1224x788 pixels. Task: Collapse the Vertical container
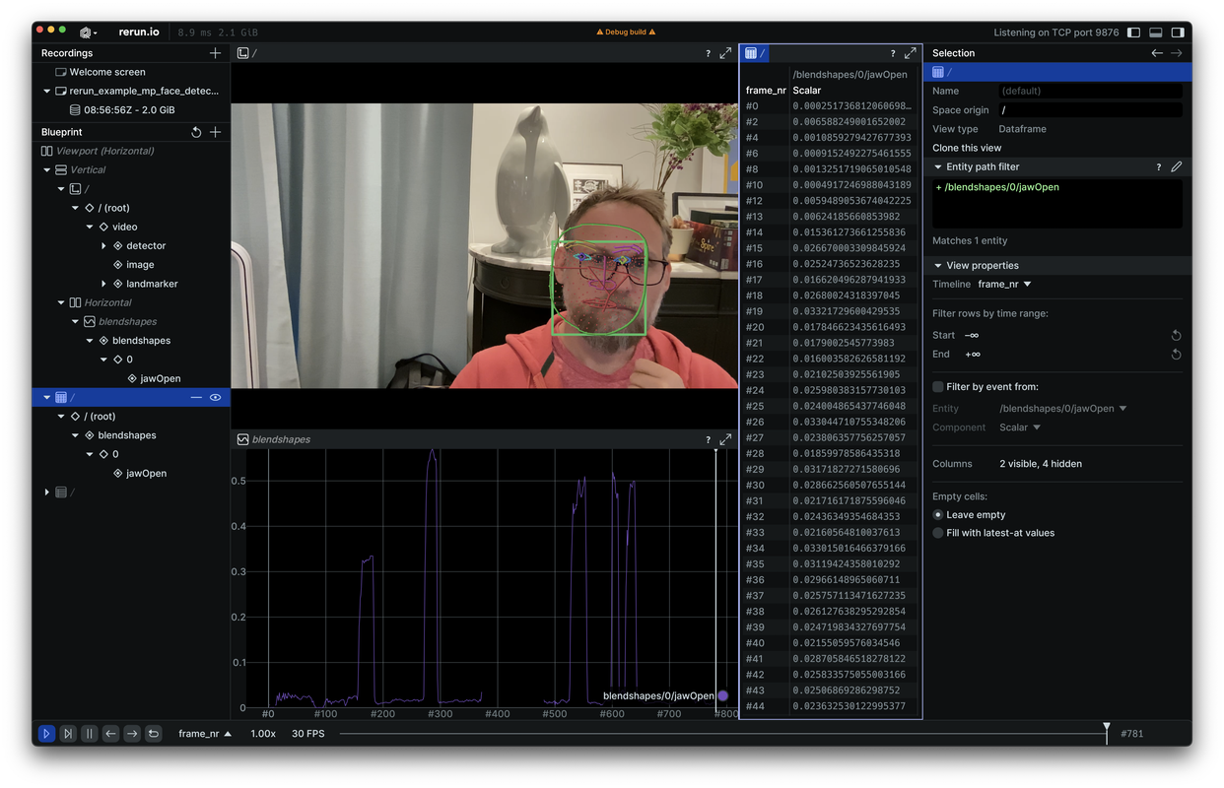[x=47, y=170]
